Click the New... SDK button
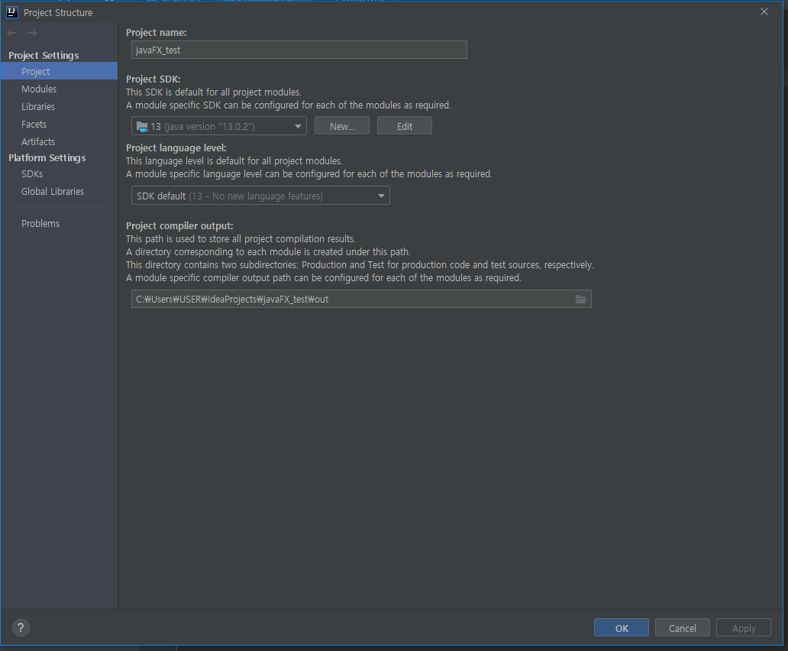The width and height of the screenshot is (788, 651). [342, 126]
